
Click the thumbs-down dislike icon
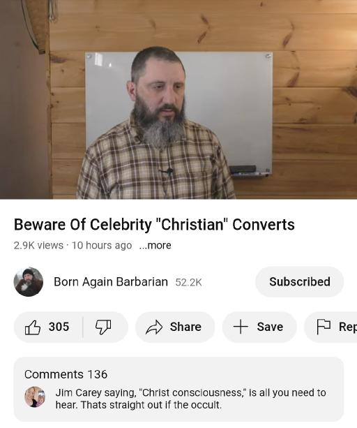pos(103,327)
